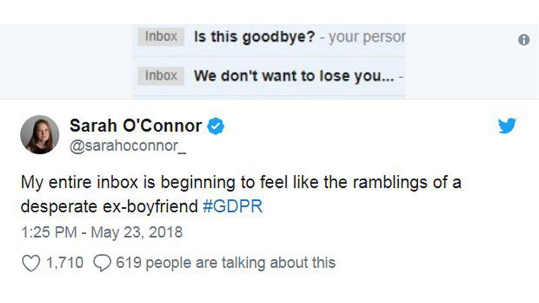This screenshot has width=539, height=303.
Task: Like the tweet with the heart icon
Action: point(30,263)
